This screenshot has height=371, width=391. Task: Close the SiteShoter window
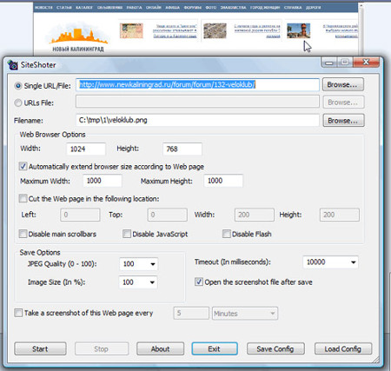pos(366,63)
